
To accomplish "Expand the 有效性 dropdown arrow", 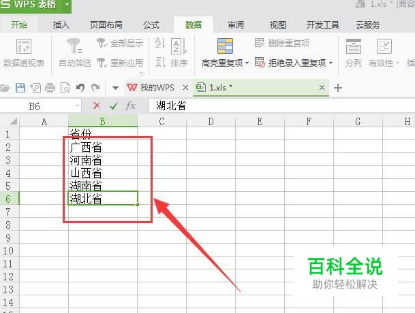I will coord(397,63).
